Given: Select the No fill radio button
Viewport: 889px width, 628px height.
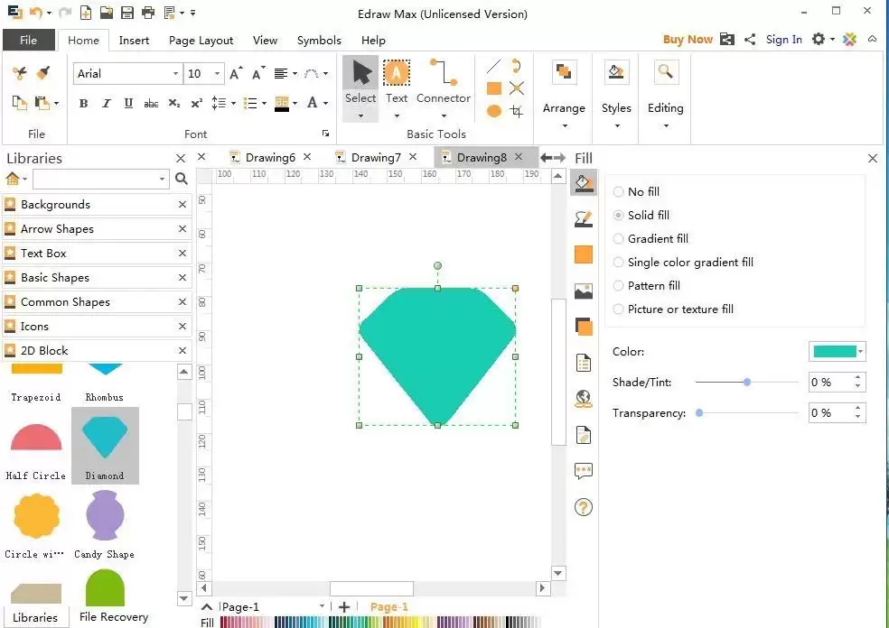Looking at the screenshot, I should [x=619, y=192].
